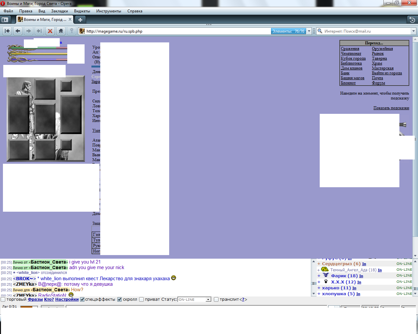Image resolution: width=418 pixels, height=334 pixels.
Task: Open the Фразы chat link
Action: point(35,299)
